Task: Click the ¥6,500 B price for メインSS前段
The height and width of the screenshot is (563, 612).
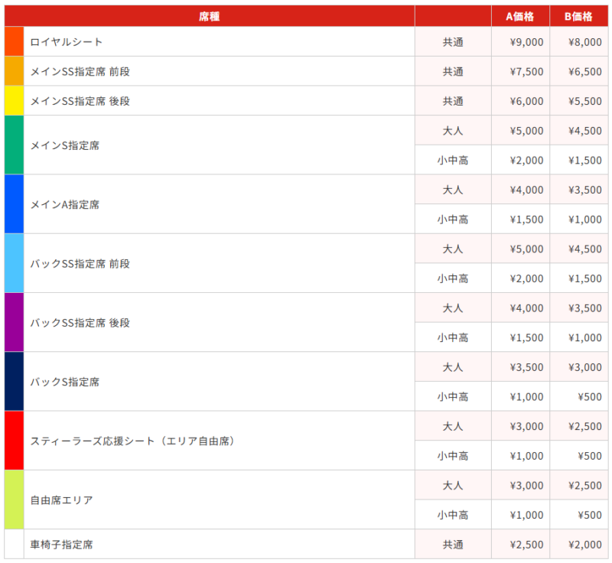Action: coord(585,72)
